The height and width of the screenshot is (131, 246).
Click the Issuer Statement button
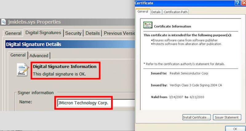tap(227, 117)
